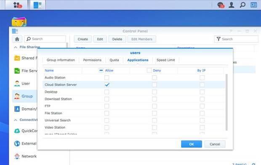Allow File Station for users group

point(107,113)
